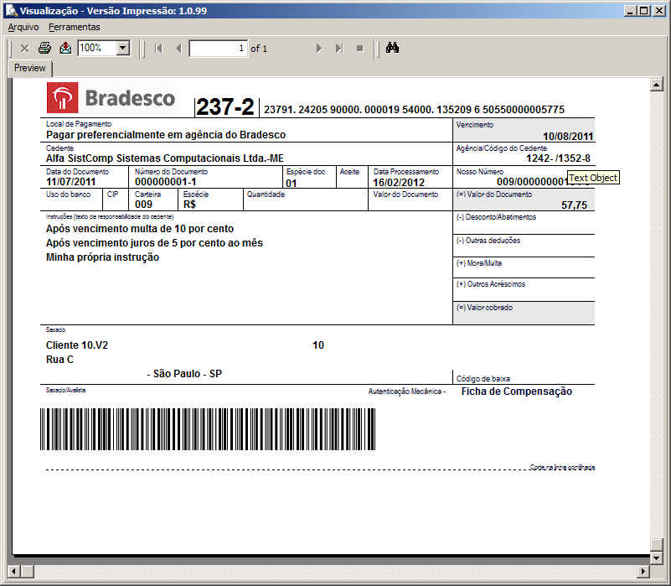Click the close preview X toolbar icon
Screen dimensions: 671x586
25,49
